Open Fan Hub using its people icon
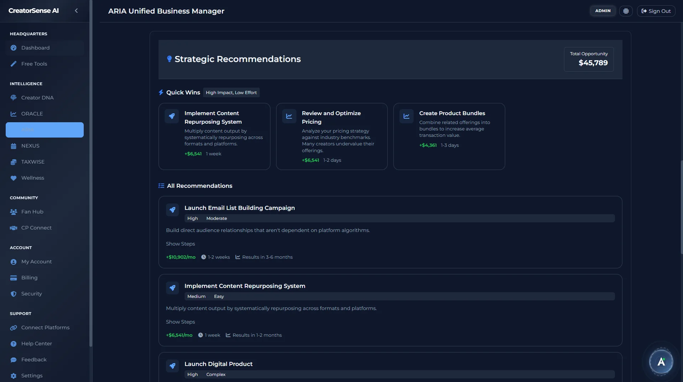 tap(13, 212)
